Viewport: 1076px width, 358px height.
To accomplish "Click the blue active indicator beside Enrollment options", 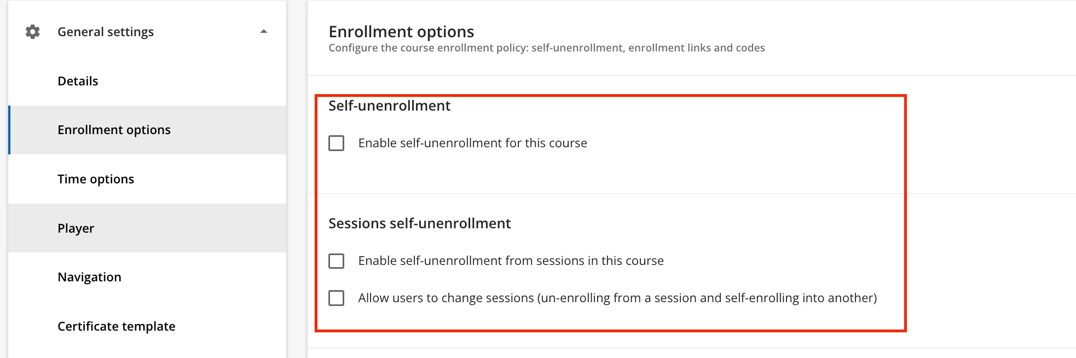I will (x=9, y=130).
